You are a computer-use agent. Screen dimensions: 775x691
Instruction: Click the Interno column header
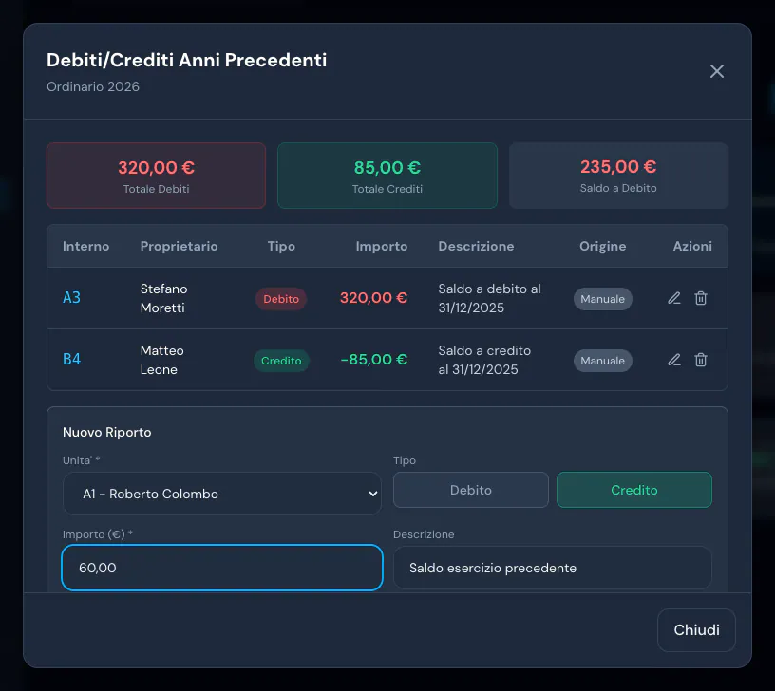coord(86,246)
